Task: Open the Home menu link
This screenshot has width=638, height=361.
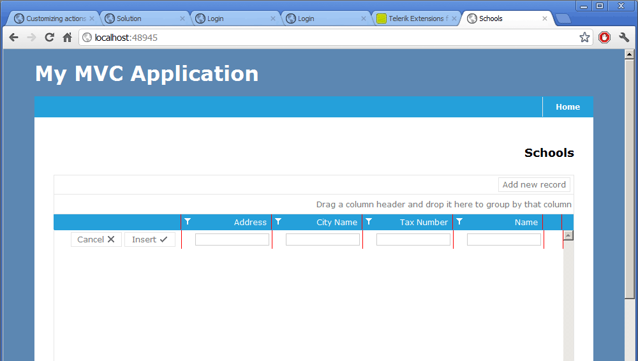Action: pyautogui.click(x=568, y=107)
